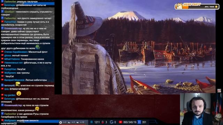Click the platform icon beside Шумбрат's message
The height and width of the screenshot is (125, 223).
(x=2, y=11)
